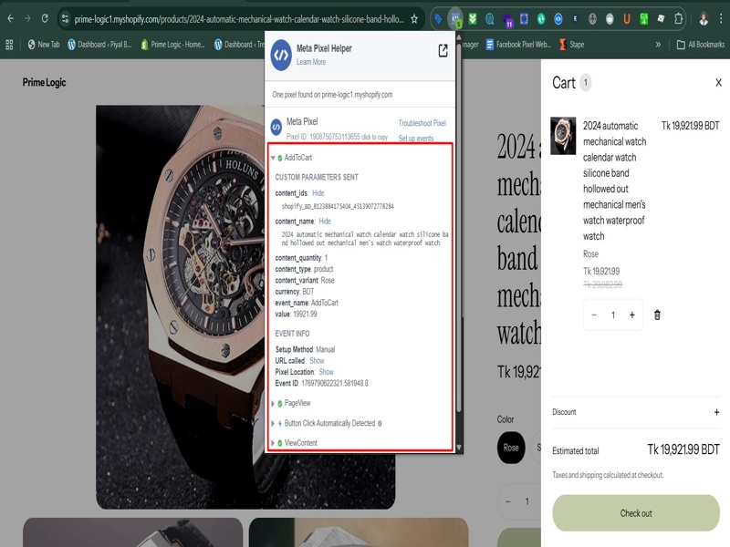730x547 pixels.
Task: Open the Chrome profile avatar
Action: coord(704,19)
